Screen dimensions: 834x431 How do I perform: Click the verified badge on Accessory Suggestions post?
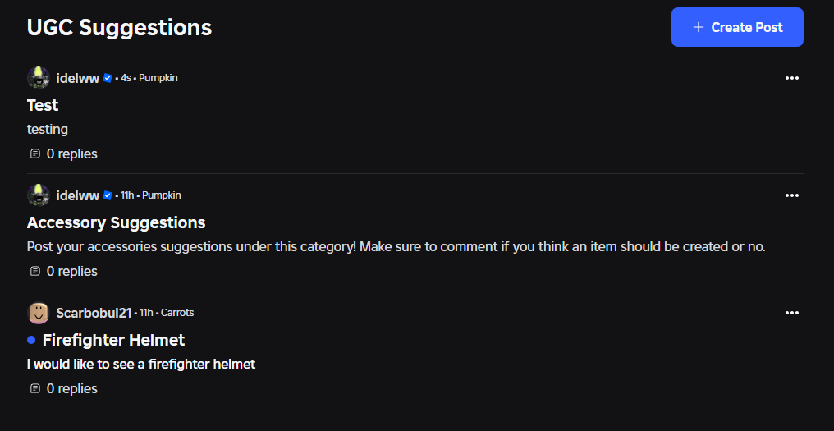(x=108, y=195)
